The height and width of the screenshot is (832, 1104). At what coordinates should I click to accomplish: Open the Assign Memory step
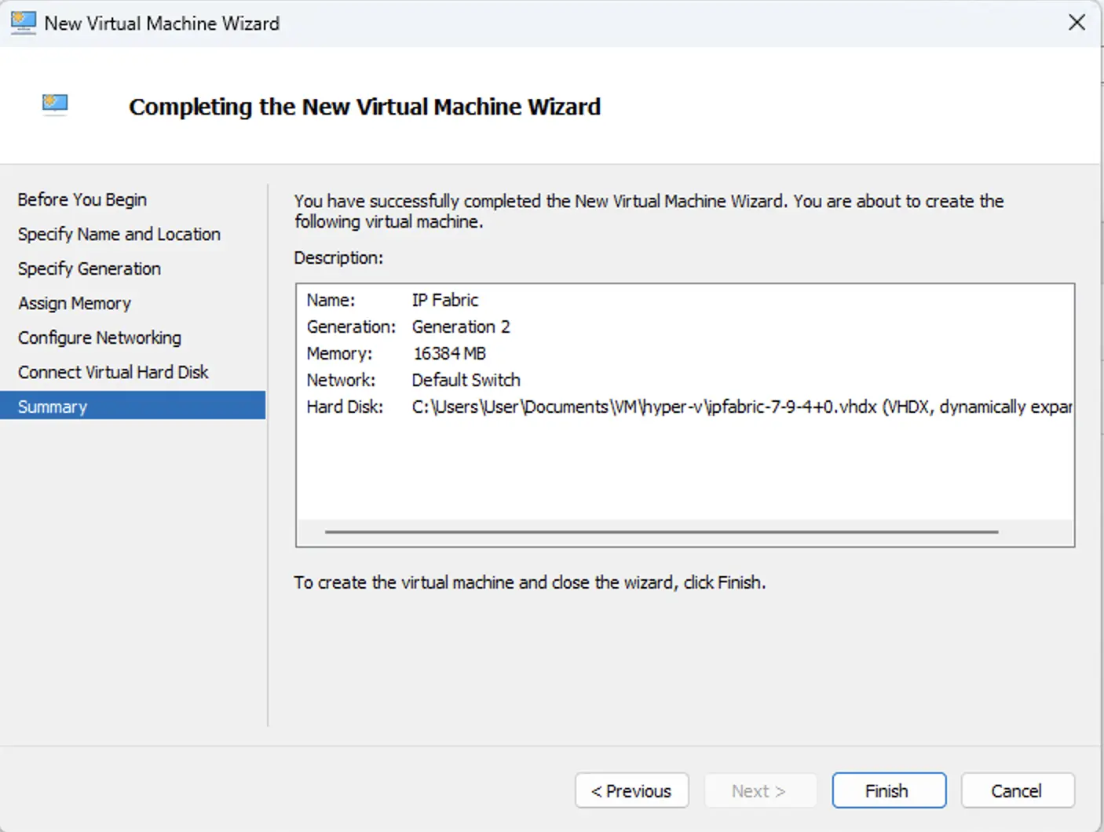click(74, 303)
